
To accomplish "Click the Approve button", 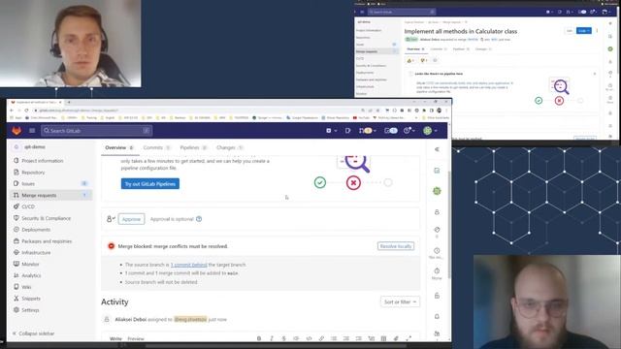I will pos(132,219).
